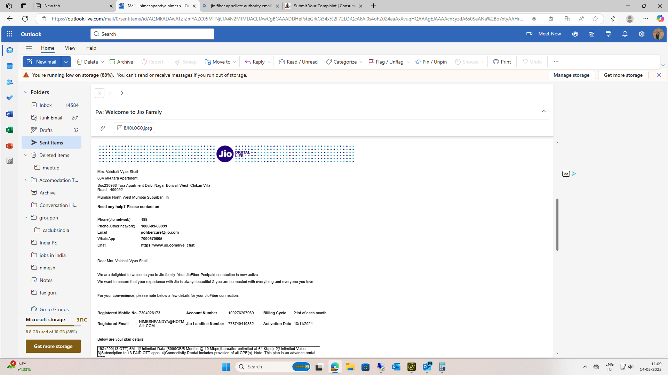Open the 8.8 GB used storage link

(51, 332)
